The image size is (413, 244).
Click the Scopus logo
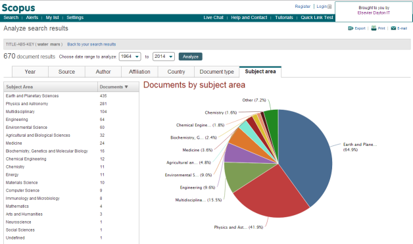(x=18, y=8)
